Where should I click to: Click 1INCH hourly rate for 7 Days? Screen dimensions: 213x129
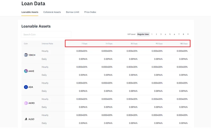click(x=82, y=51)
